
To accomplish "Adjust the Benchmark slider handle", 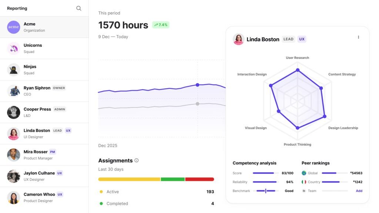I will click(x=265, y=191).
